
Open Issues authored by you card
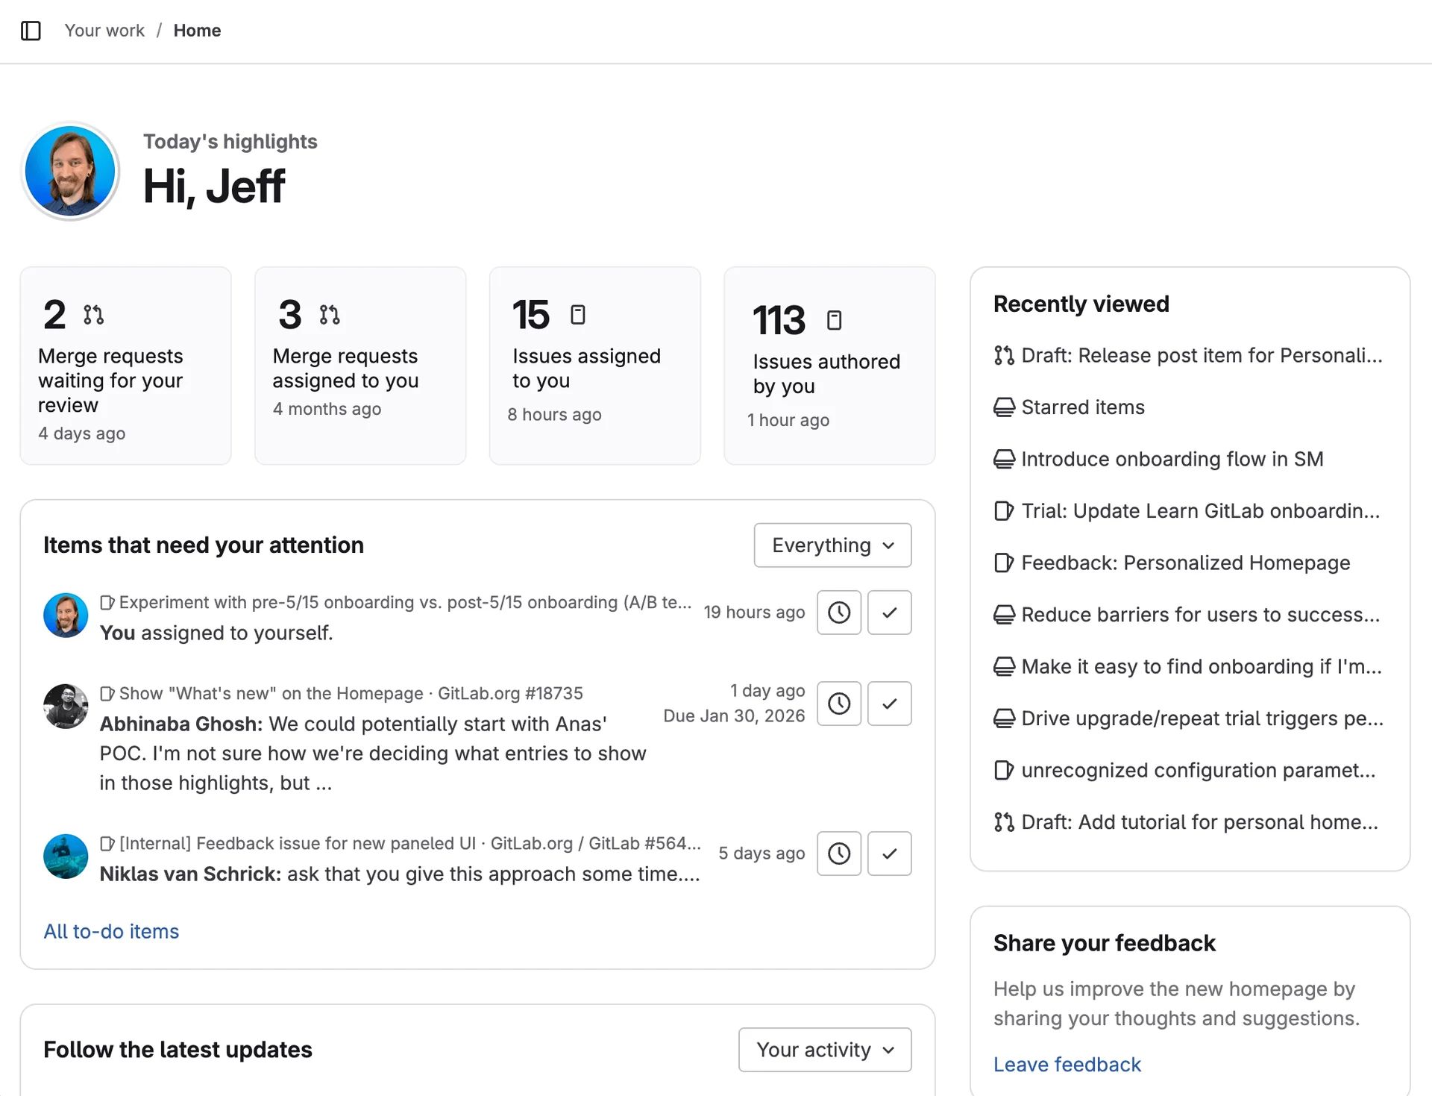coord(829,366)
